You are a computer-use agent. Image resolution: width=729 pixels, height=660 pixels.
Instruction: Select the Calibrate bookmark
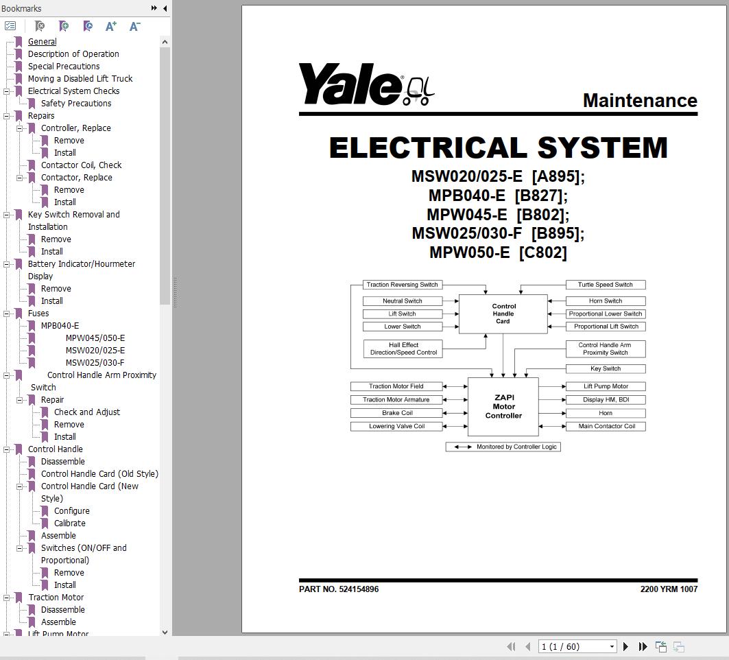[x=70, y=523]
